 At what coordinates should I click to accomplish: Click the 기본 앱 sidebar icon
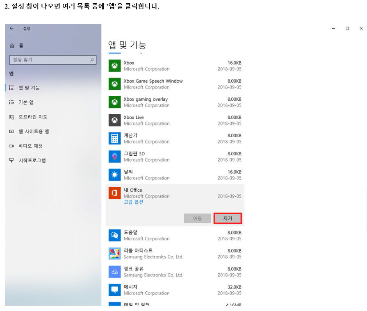click(11, 102)
